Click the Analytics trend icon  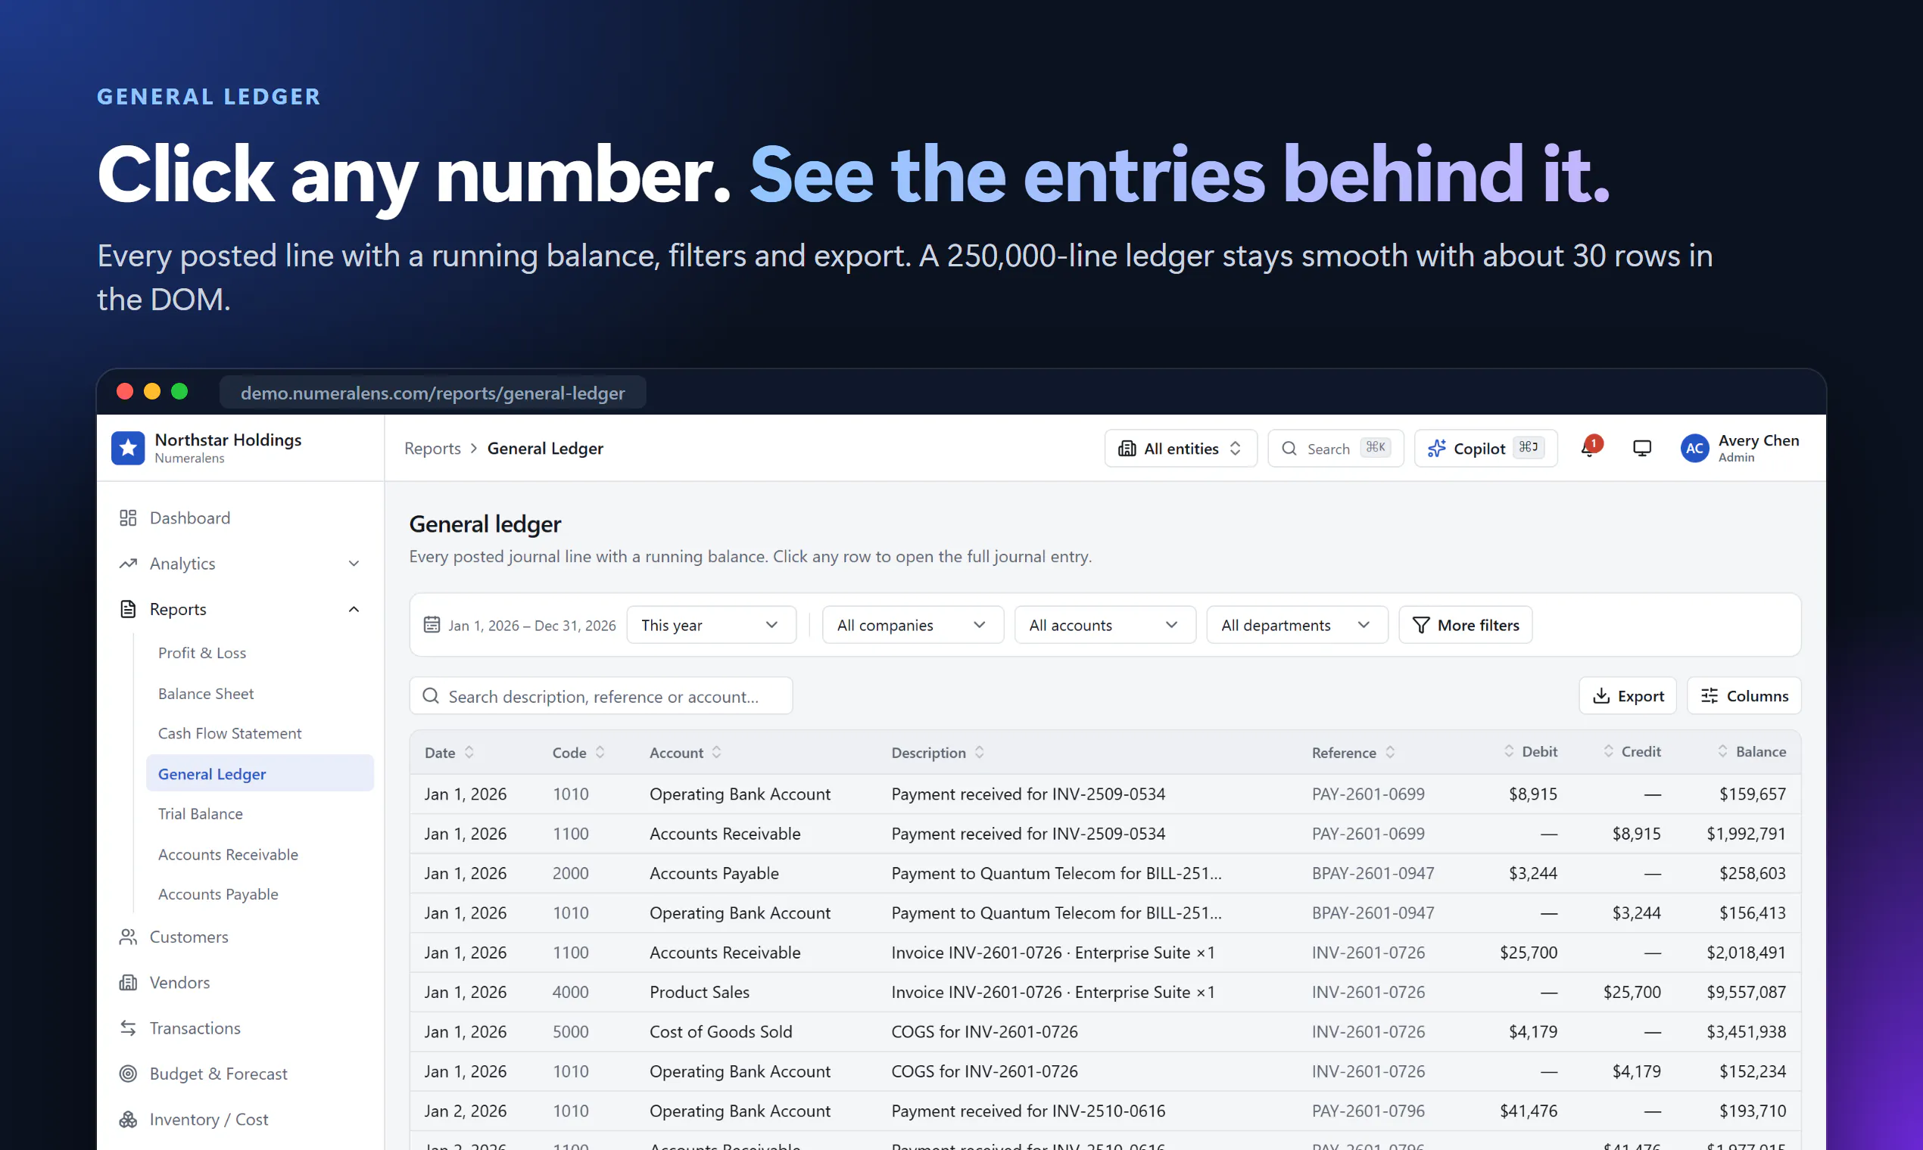click(x=128, y=564)
